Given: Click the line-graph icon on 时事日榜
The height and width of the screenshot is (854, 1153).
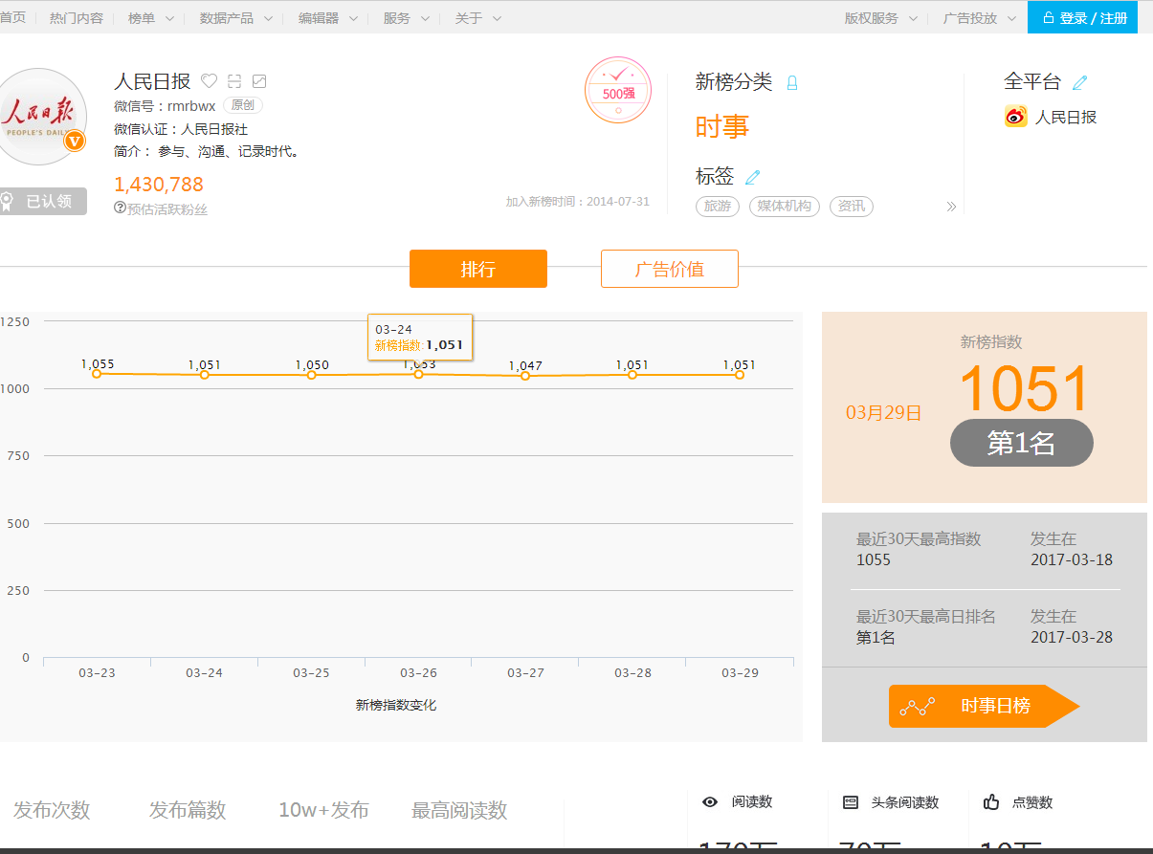Looking at the screenshot, I should pyautogui.click(x=918, y=707).
